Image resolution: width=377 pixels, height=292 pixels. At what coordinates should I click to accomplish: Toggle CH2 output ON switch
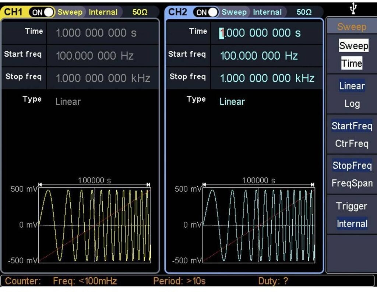(x=206, y=12)
